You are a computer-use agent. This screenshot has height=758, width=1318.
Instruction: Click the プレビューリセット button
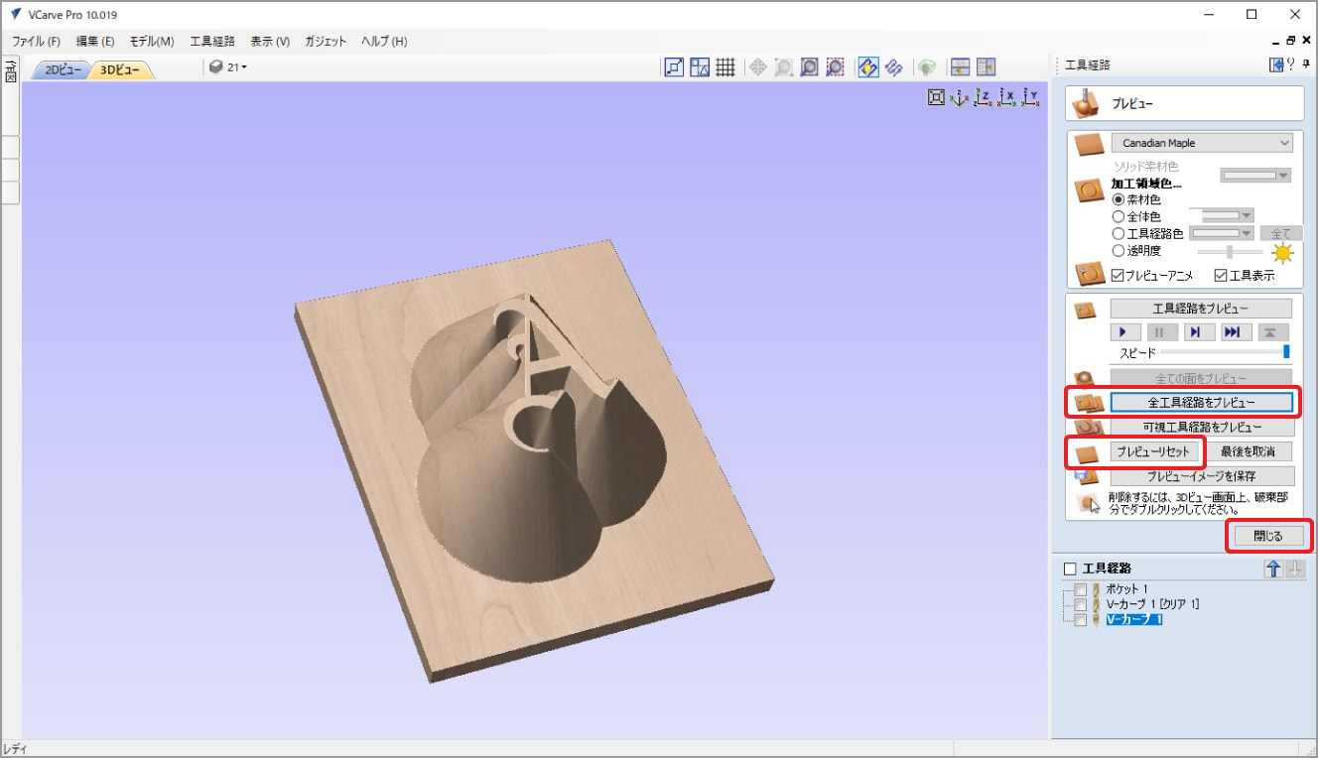pos(1152,451)
